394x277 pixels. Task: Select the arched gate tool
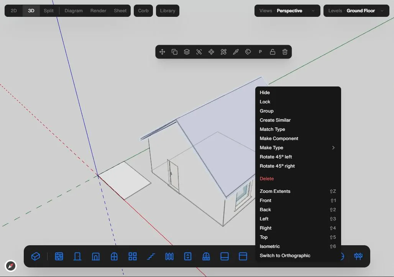(x=206, y=256)
